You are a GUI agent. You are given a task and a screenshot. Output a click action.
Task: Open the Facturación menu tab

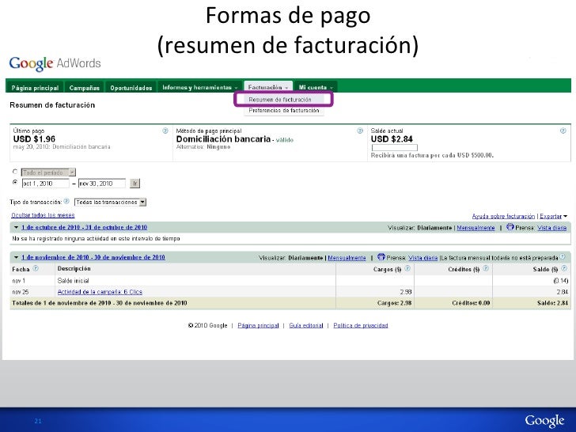[x=268, y=87]
